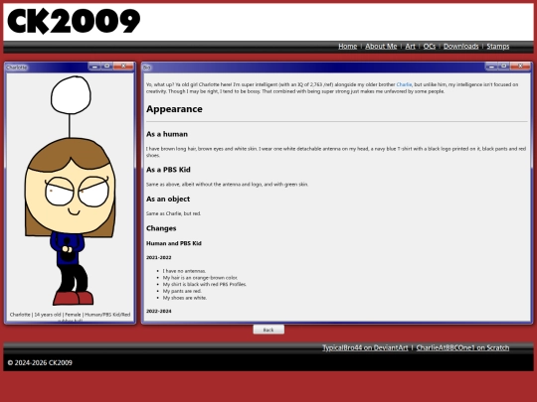The height and width of the screenshot is (402, 537).
Task: Minimize the Charlotte window
Action: (x=94, y=67)
